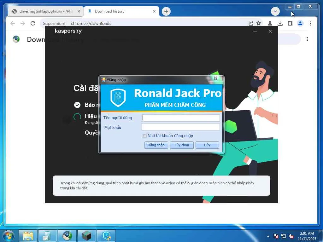Expand the tab search chevron button
323x242 pixels.
coord(275,11)
